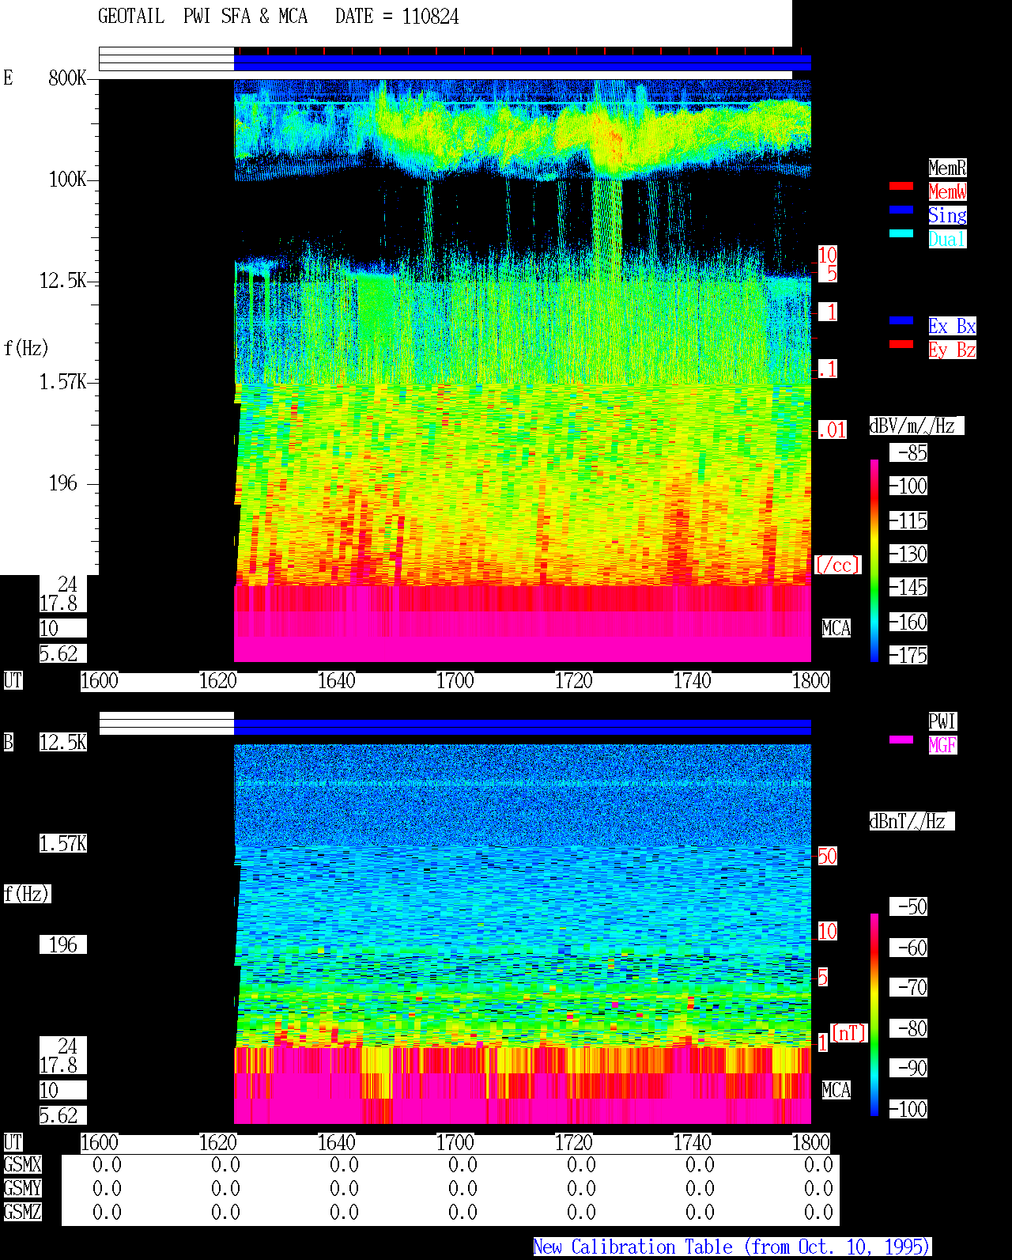The width and height of the screenshot is (1012, 1260).
Task: Click the red '[/cc]' density unit label
Action: (837, 565)
